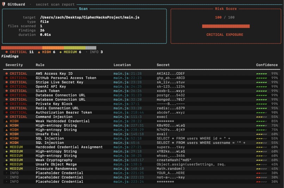Image resolution: width=284 pixels, height=188 pixels.
Task: Click the confidence bars on the Command Injection row
Action: pyautogui.click(x=261, y=117)
